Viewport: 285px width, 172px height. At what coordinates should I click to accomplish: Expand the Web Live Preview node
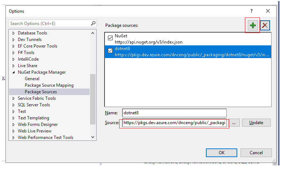[13, 131]
